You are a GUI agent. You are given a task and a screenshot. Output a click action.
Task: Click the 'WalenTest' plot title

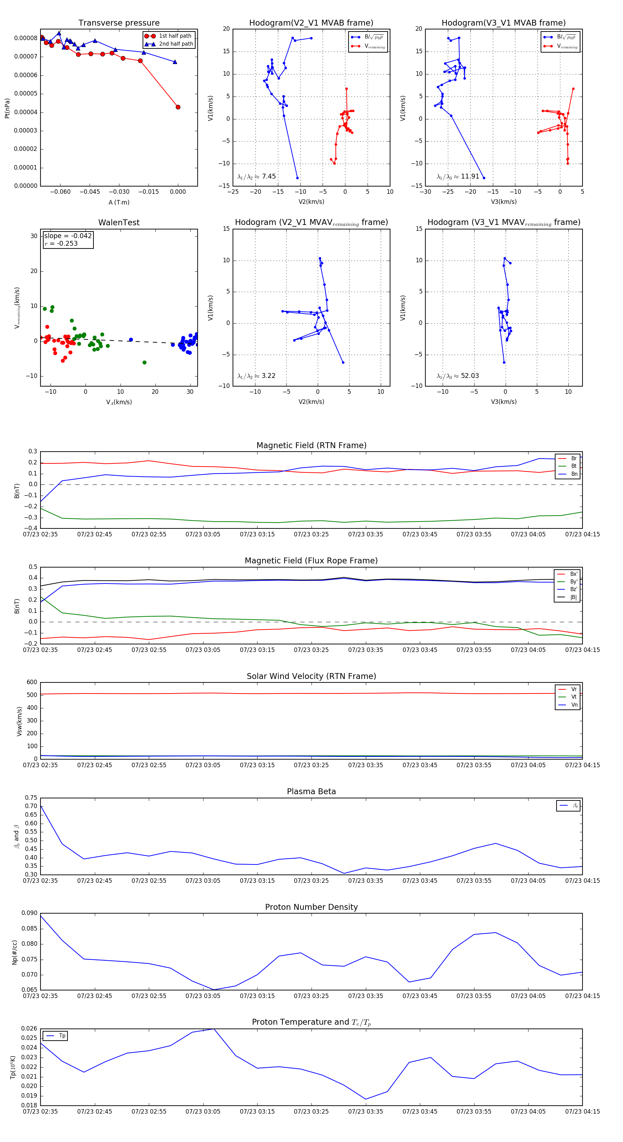(x=119, y=223)
